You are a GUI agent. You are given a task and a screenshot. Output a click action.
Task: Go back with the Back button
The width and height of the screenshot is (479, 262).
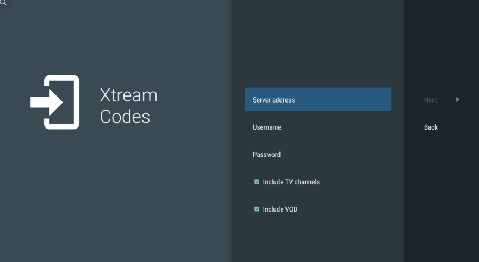[x=431, y=127]
